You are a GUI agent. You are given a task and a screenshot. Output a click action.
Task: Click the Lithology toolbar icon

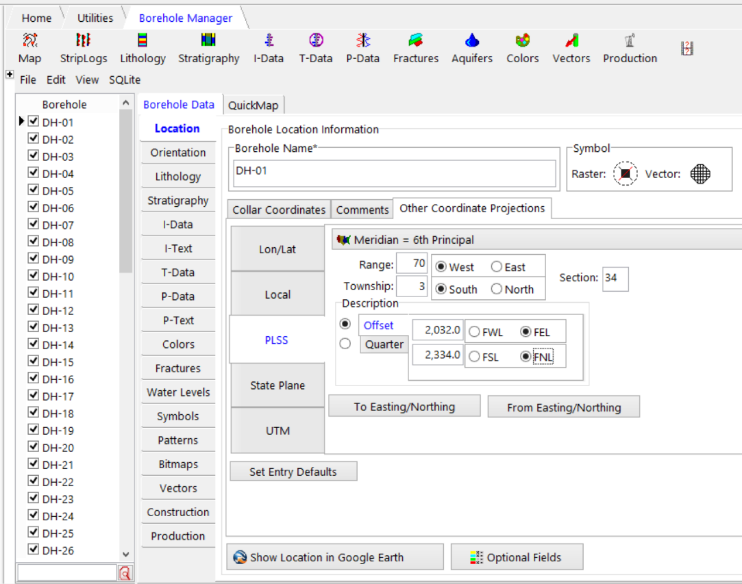click(x=142, y=41)
